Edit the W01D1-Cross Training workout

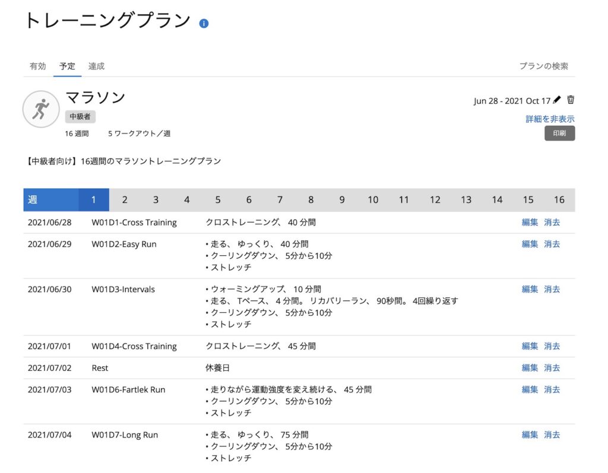coord(530,223)
